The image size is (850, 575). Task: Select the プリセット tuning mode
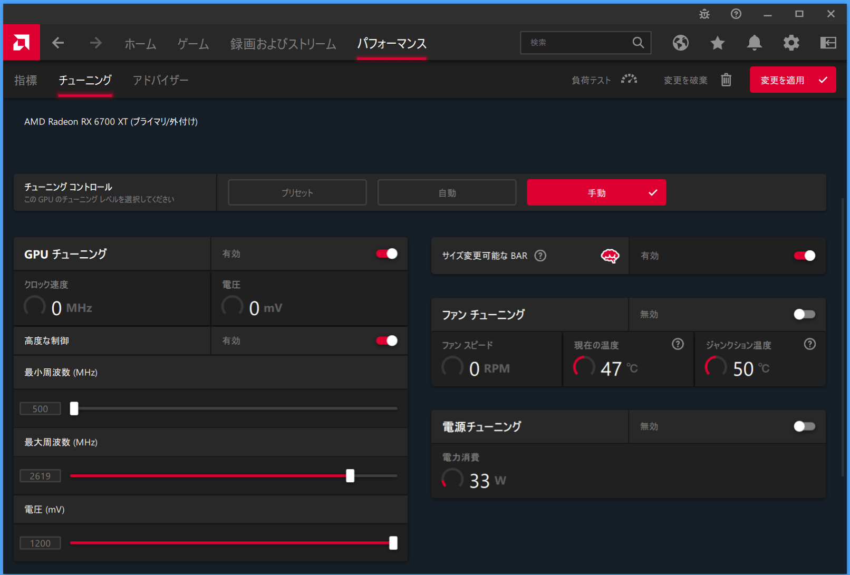click(x=297, y=192)
